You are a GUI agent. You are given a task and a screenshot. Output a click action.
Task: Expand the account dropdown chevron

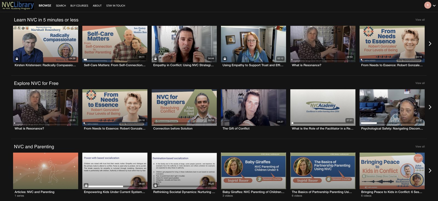click(434, 6)
